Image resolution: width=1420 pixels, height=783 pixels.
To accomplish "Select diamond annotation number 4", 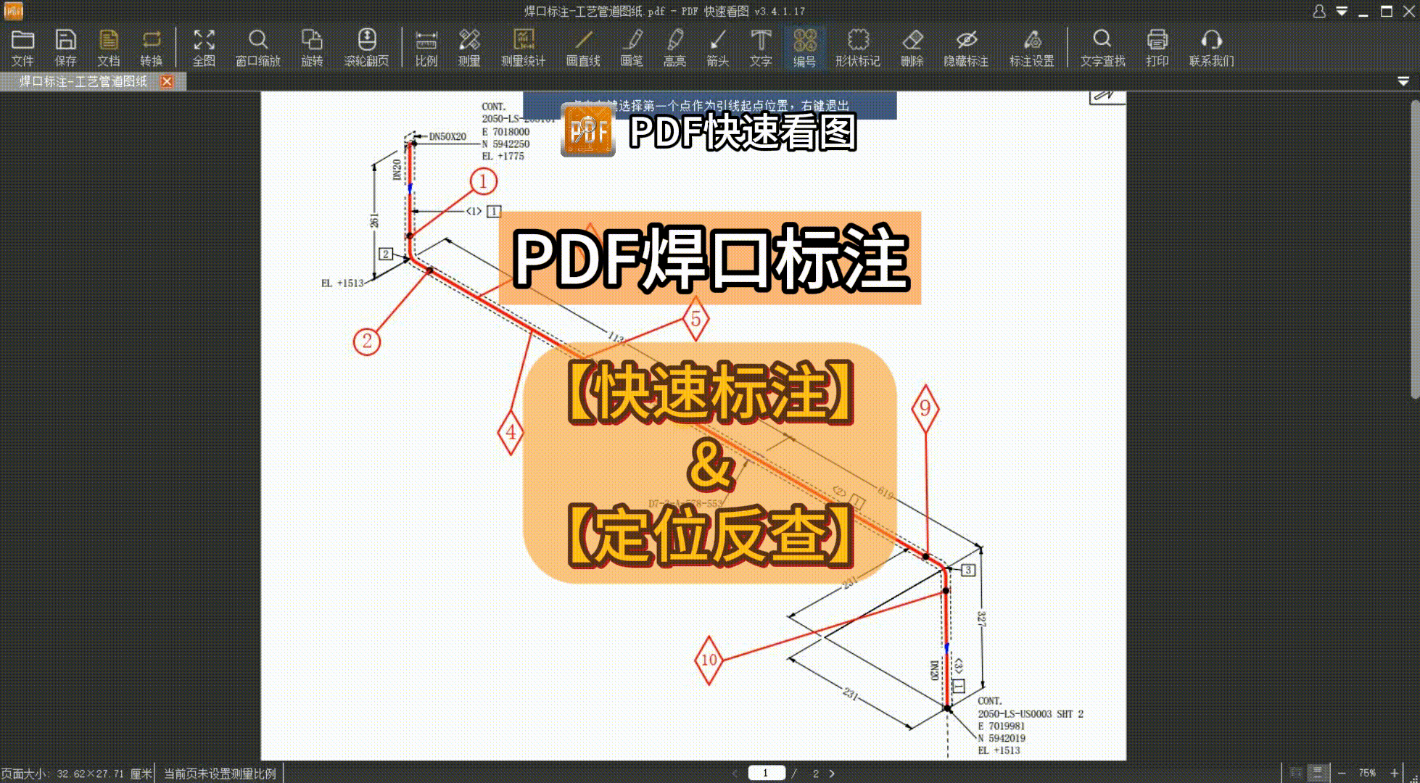I will pyautogui.click(x=511, y=432).
